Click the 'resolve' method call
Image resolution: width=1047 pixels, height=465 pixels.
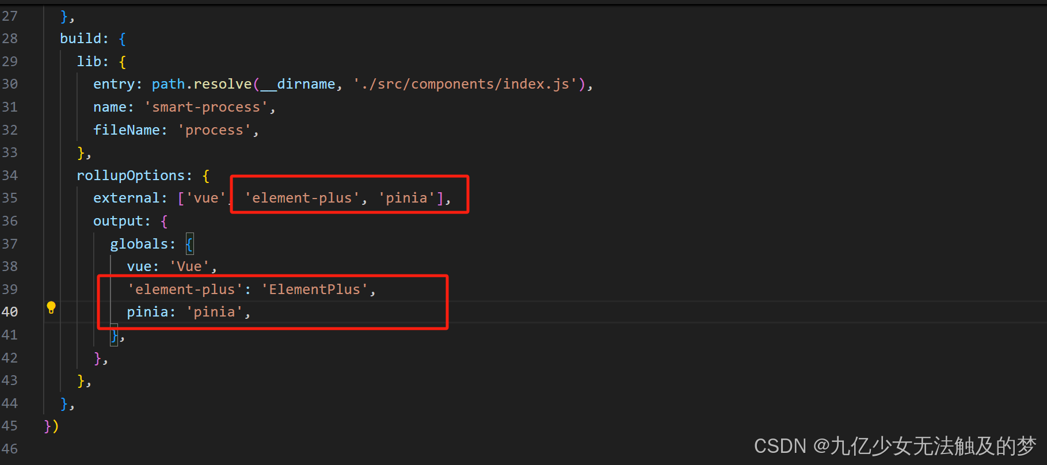(x=223, y=84)
